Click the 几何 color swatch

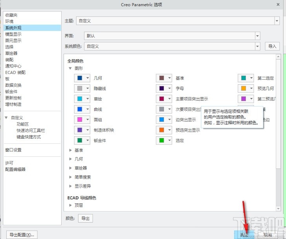tap(80, 78)
